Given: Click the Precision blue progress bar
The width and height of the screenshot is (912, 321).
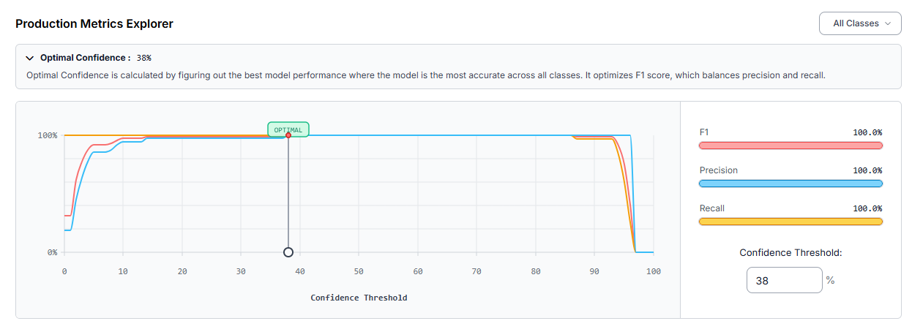Looking at the screenshot, I should coord(790,184).
